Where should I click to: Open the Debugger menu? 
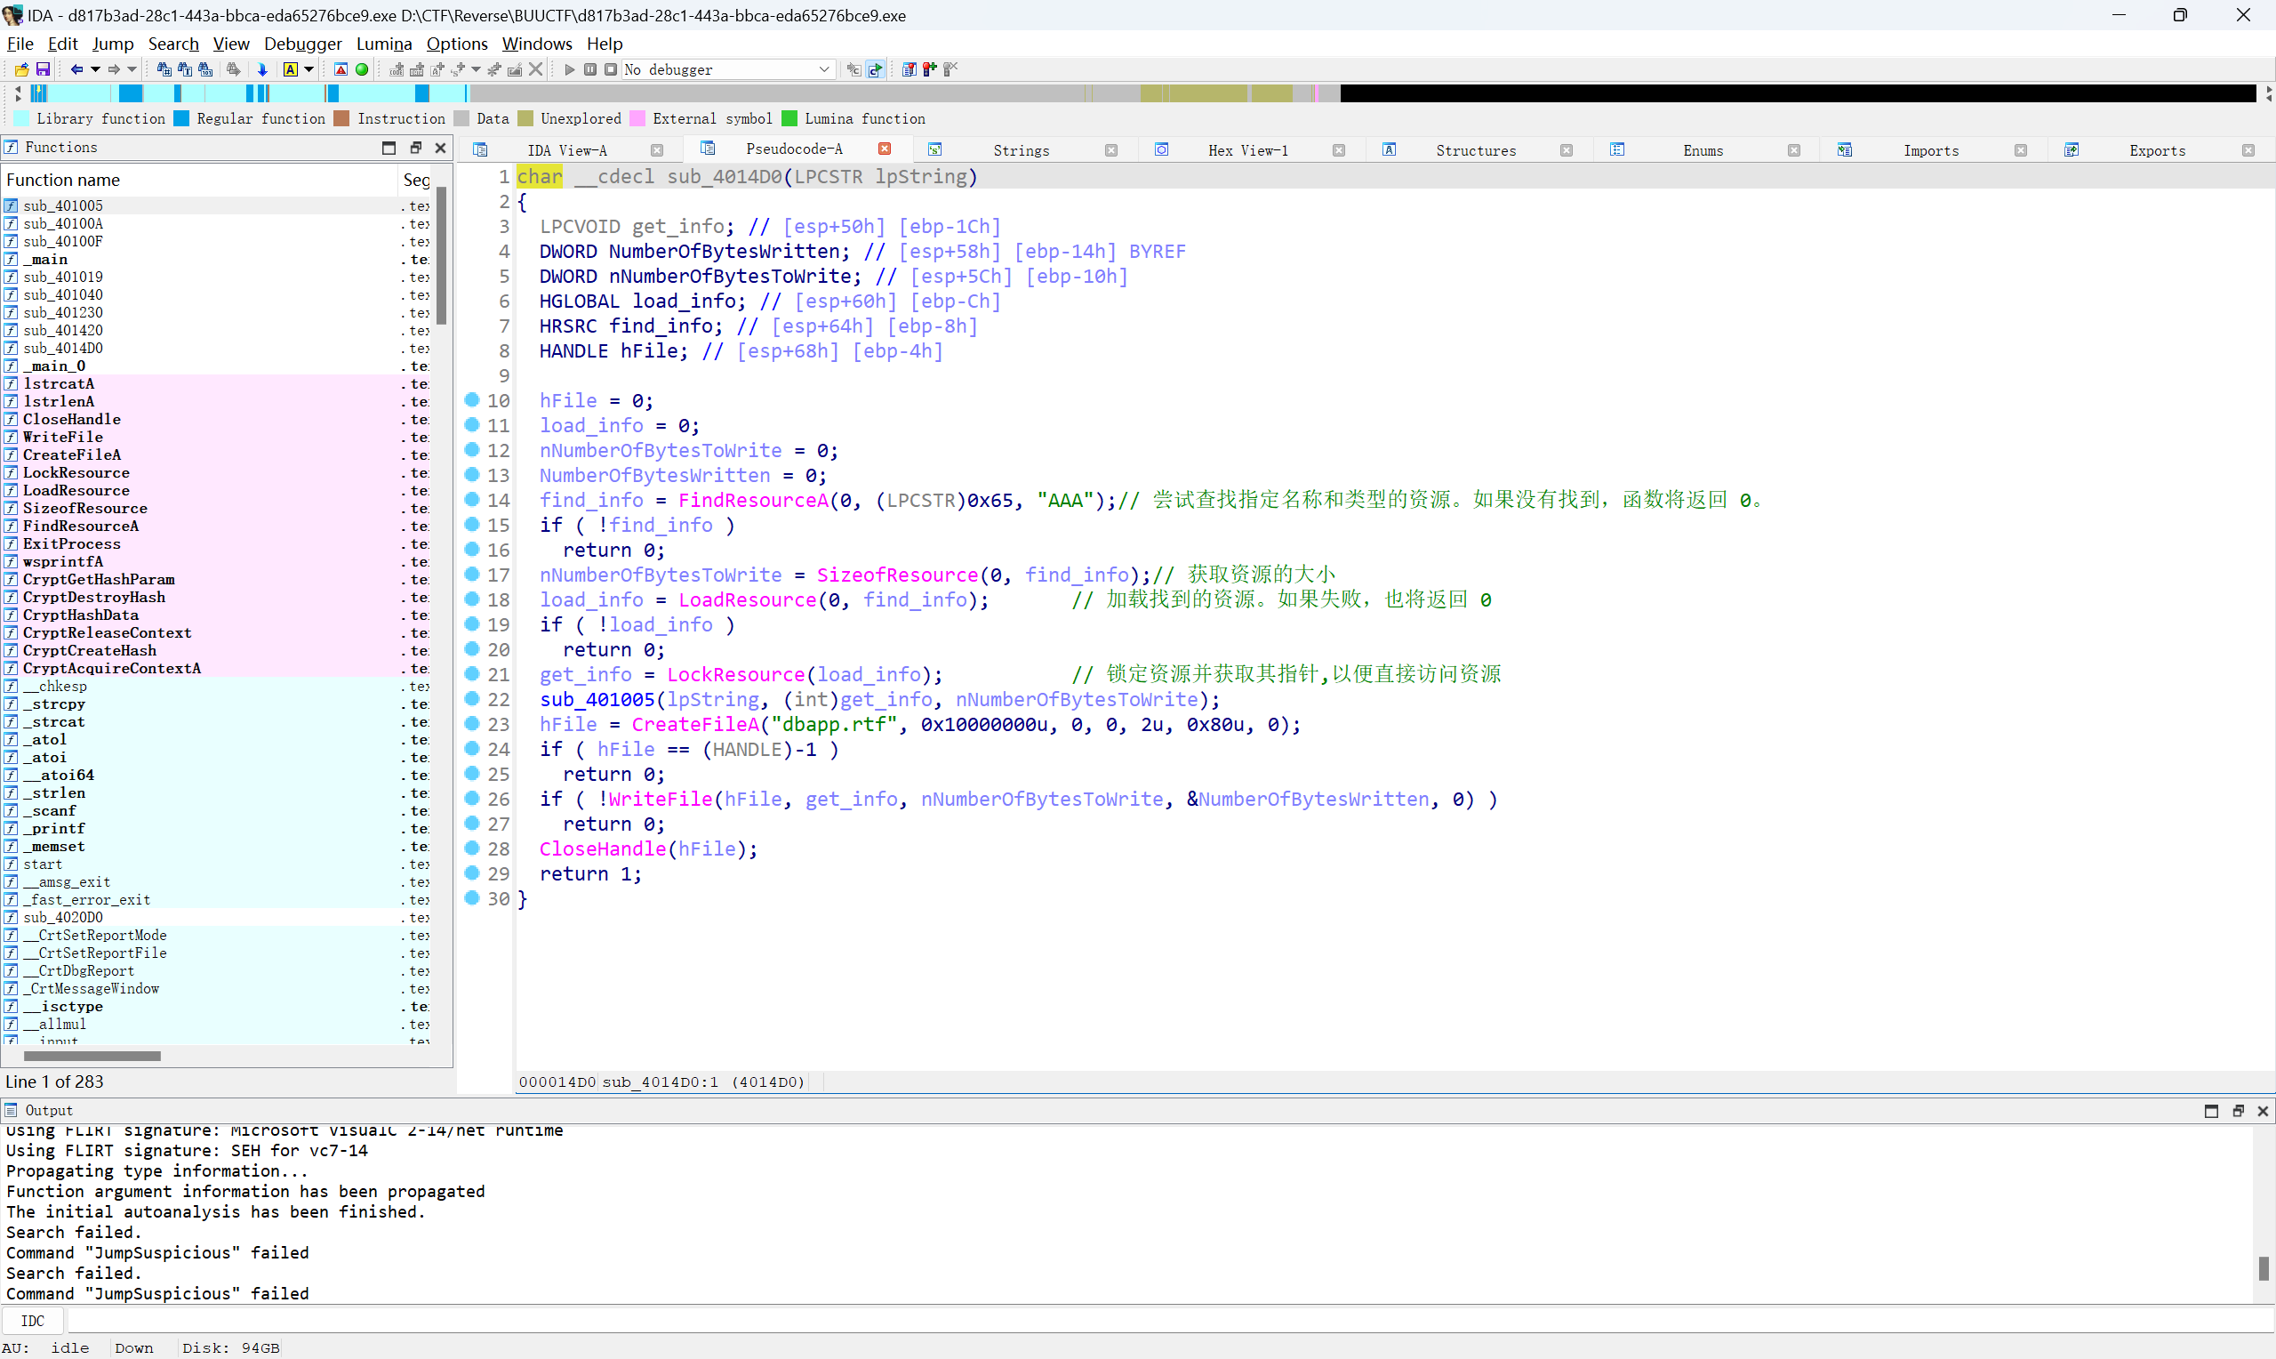point(302,43)
